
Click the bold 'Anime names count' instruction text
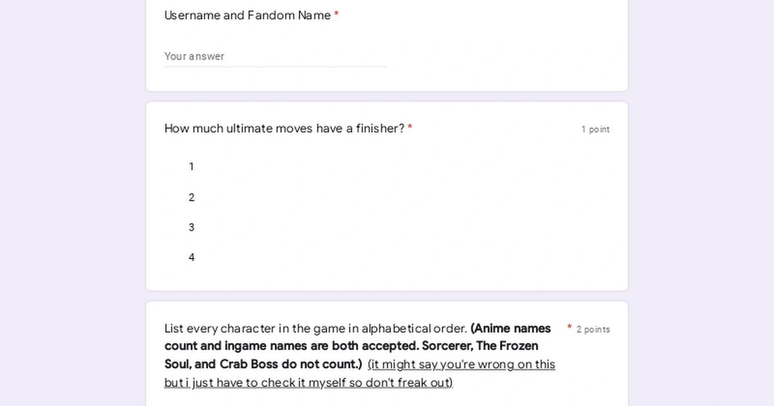click(x=511, y=328)
